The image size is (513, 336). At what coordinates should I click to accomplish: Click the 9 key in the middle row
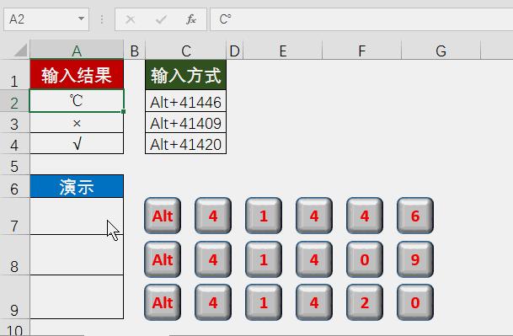(x=415, y=259)
